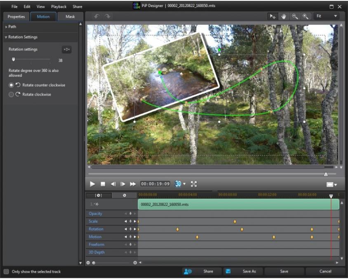Step to previous frame
This screenshot has width=348, height=279.
(113, 184)
